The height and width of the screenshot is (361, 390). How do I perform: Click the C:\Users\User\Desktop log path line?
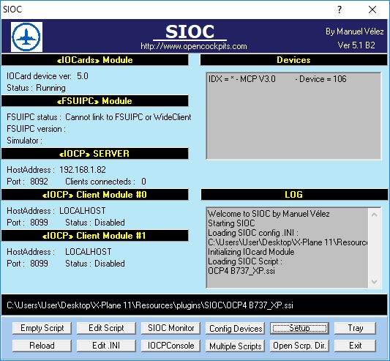click(288, 242)
